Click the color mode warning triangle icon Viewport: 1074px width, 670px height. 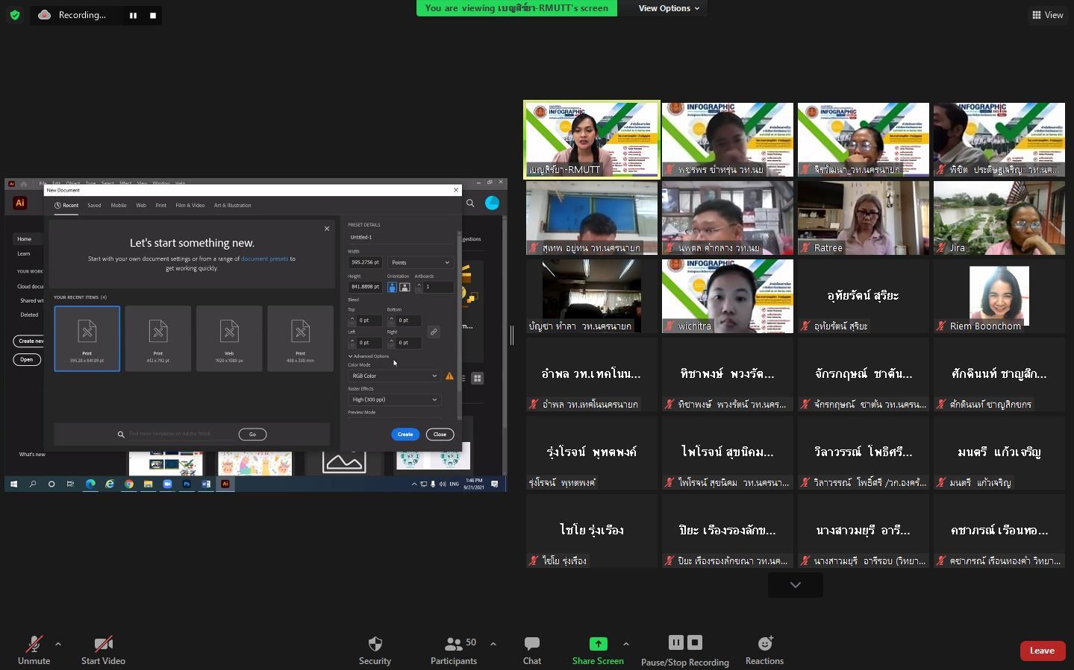coord(449,376)
